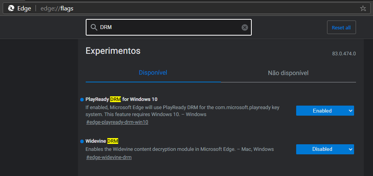Image resolution: width=373 pixels, height=176 pixels.
Task: Switch to the Não disponível tab
Action: [288, 73]
